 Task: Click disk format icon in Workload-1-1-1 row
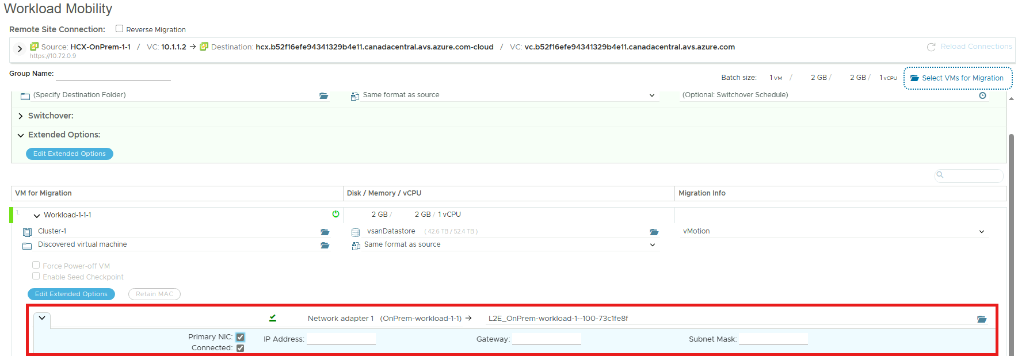(x=356, y=246)
